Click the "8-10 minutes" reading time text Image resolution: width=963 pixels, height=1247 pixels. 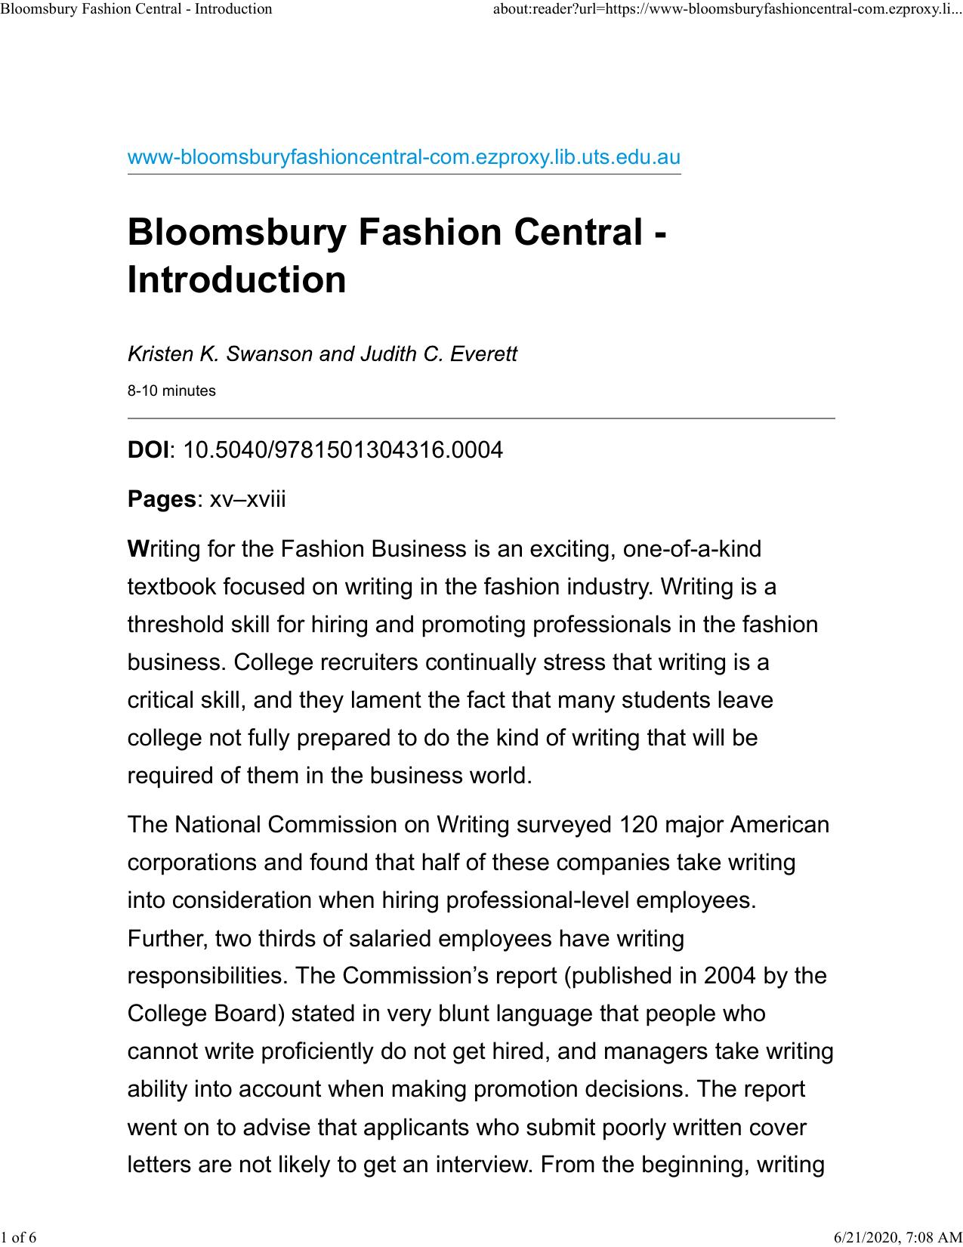tap(171, 391)
